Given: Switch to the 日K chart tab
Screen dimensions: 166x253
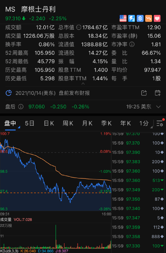Looking at the screenshot, I should click(x=49, y=123).
